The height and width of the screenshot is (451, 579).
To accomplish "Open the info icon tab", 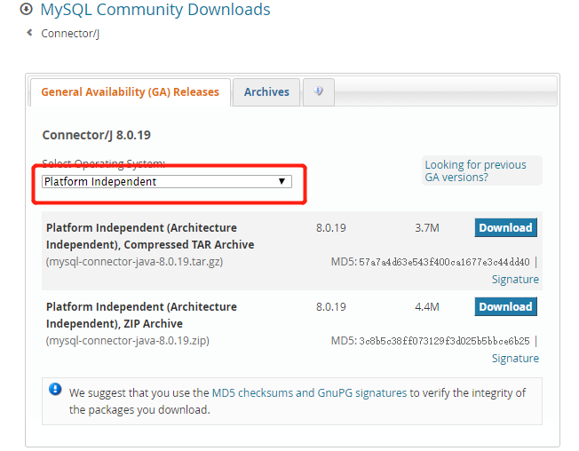I will 319,91.
